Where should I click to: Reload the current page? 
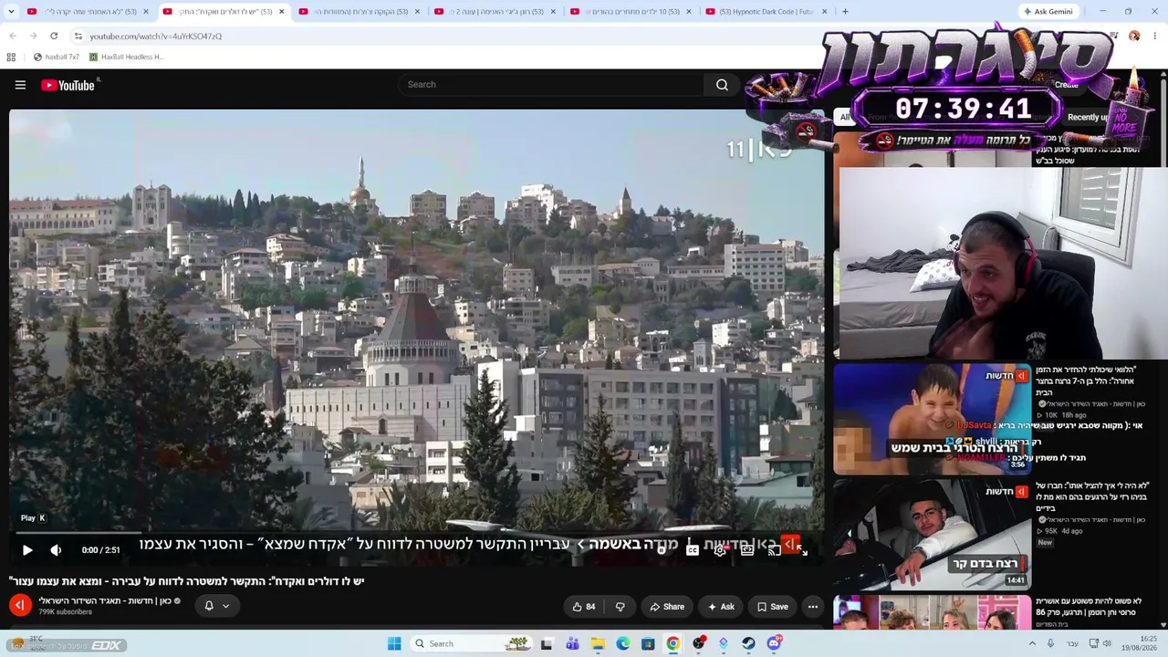pyautogui.click(x=54, y=36)
